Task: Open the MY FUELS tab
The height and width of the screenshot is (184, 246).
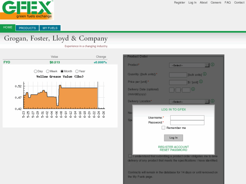Action: pos(50,28)
